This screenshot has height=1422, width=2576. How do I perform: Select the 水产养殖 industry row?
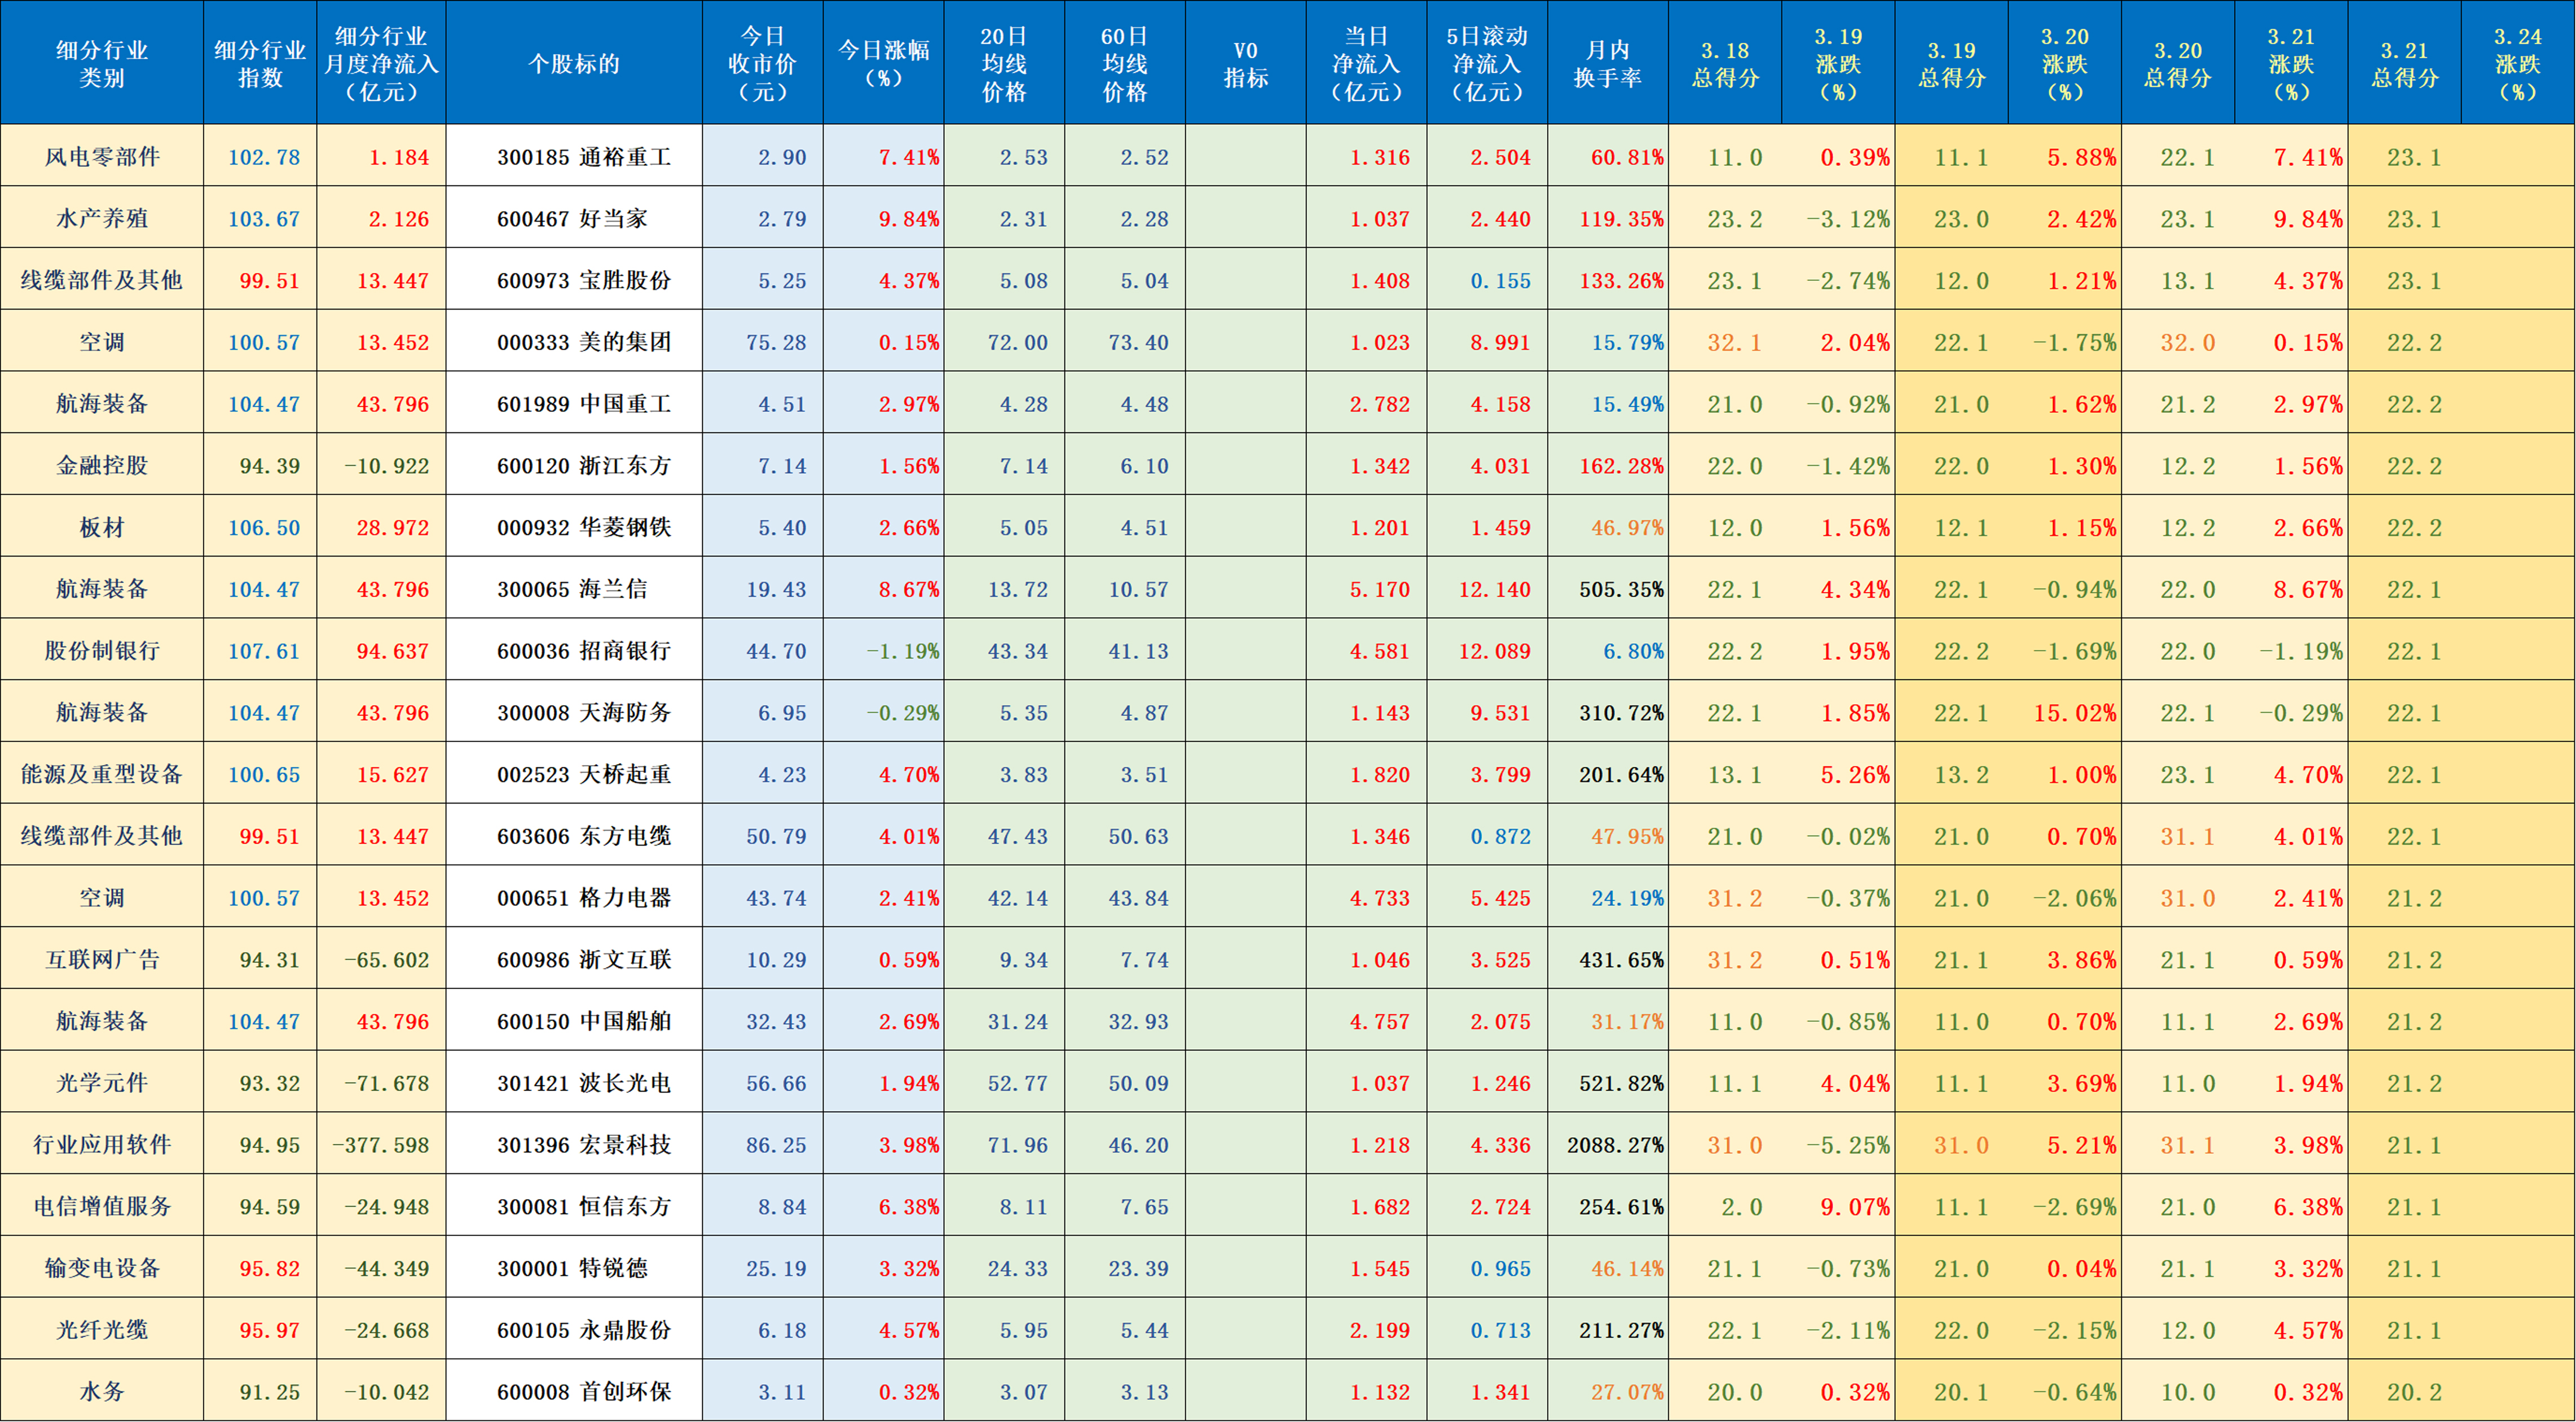[103, 218]
